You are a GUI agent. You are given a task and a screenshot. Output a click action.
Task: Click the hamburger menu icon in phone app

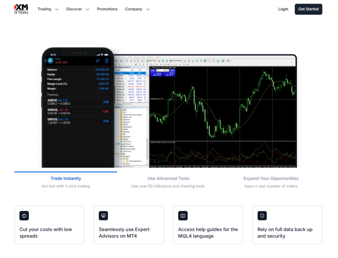point(46,61)
